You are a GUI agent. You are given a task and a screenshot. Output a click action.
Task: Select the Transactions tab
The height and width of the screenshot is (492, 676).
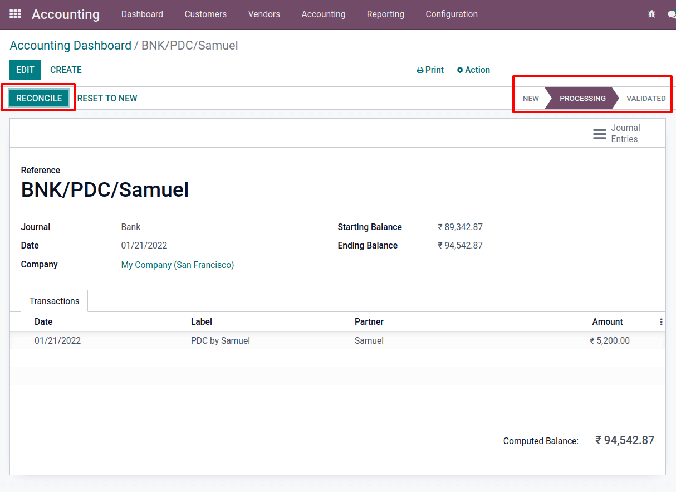click(55, 301)
